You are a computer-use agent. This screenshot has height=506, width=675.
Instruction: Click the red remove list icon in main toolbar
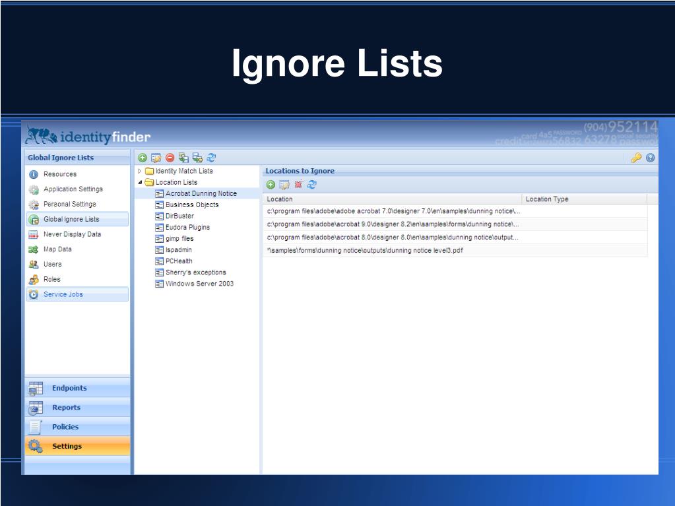tap(170, 158)
